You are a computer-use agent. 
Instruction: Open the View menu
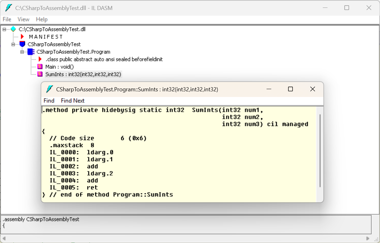coord(23,19)
